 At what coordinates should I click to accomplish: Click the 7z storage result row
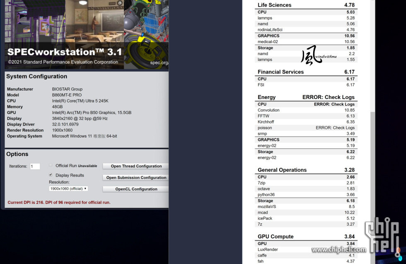tap(306, 224)
